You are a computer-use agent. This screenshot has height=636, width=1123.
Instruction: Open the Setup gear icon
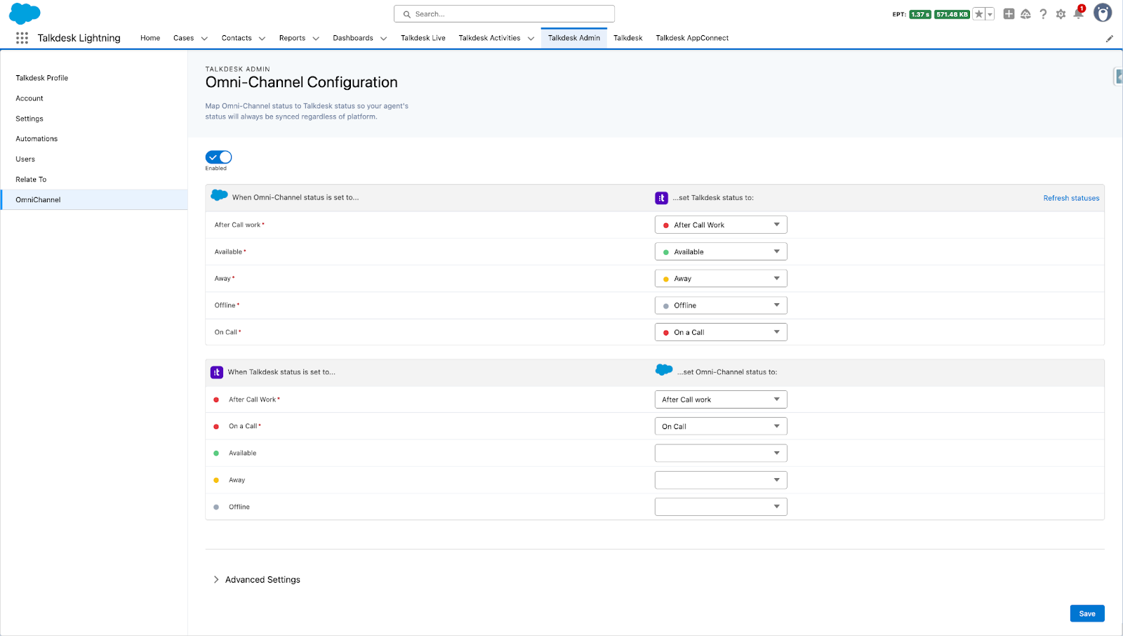click(x=1061, y=14)
